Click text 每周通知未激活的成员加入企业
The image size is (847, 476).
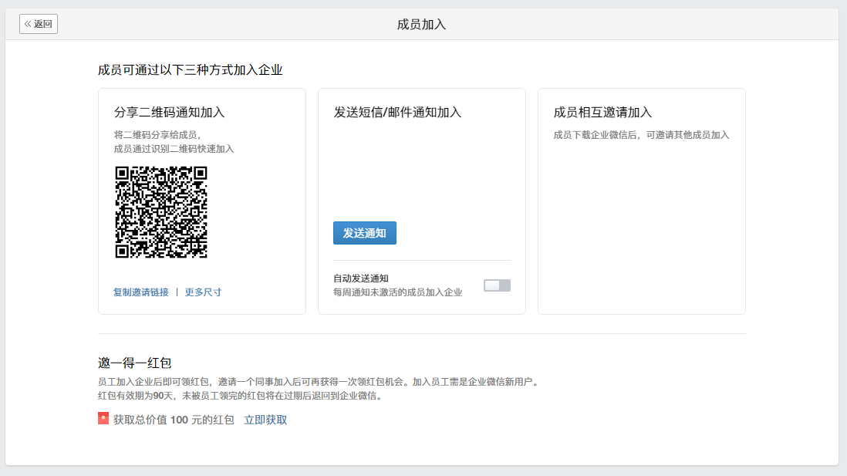click(x=397, y=292)
